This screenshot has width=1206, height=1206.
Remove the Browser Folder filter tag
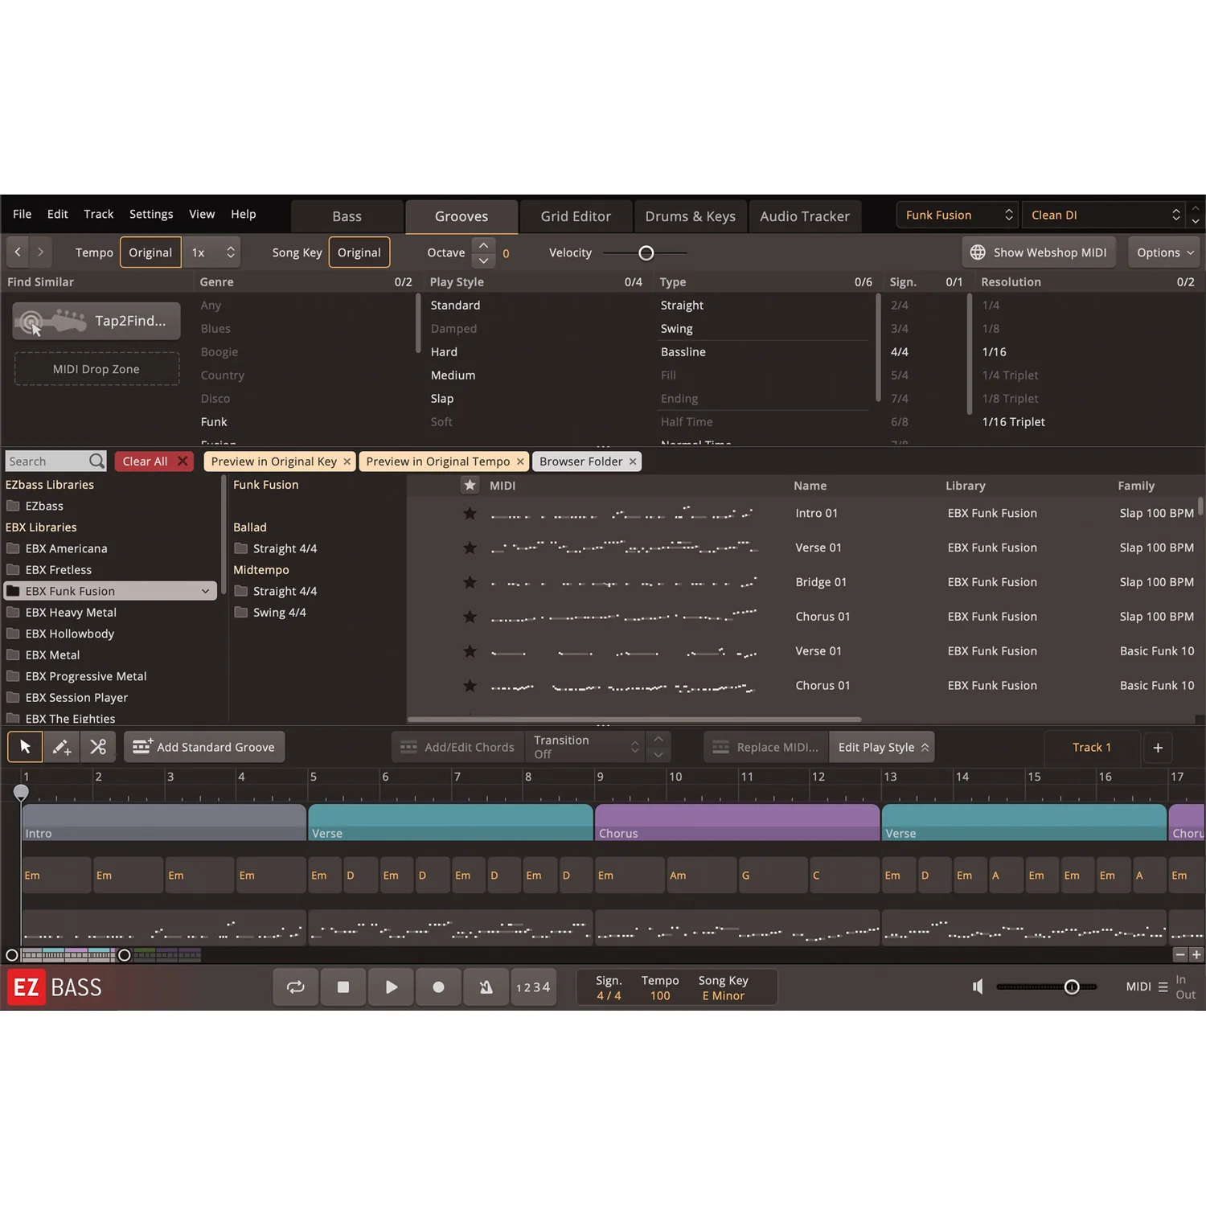633,461
